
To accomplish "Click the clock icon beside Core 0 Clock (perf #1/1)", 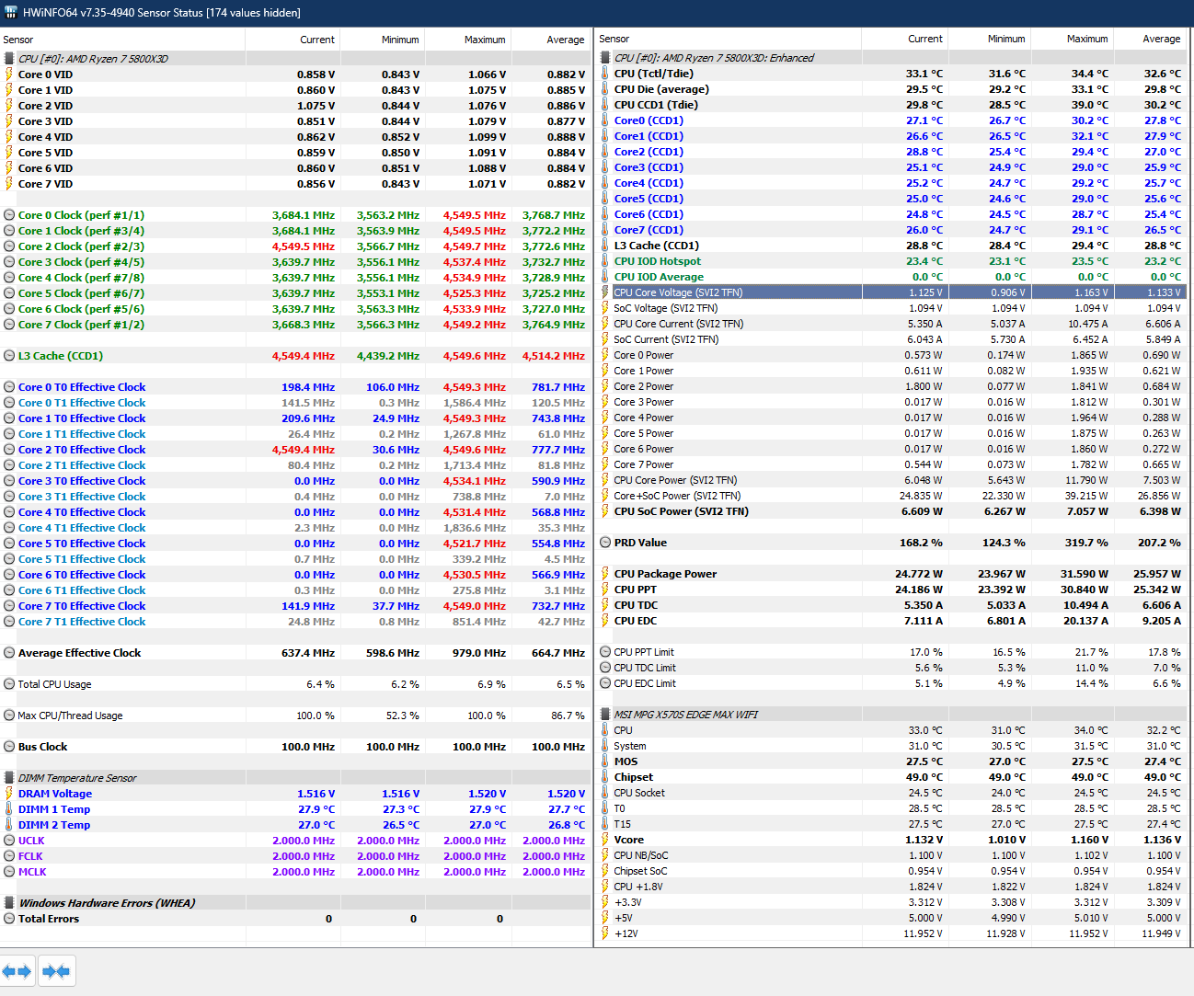I will pyautogui.click(x=9, y=215).
